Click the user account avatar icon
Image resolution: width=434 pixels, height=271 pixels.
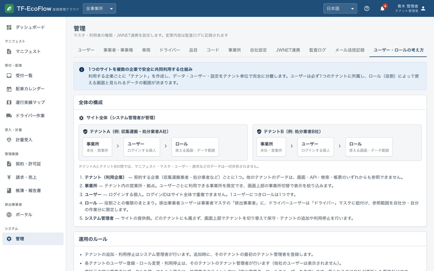[x=423, y=8]
